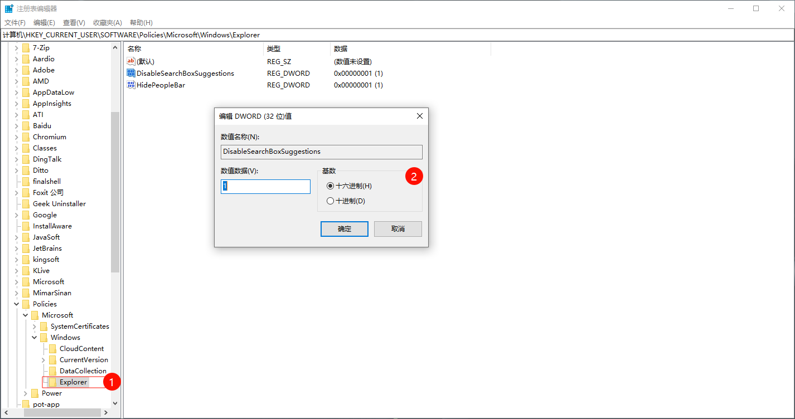
Task: Select the 十六进制(H) hexadecimal radio button
Action: (331, 186)
